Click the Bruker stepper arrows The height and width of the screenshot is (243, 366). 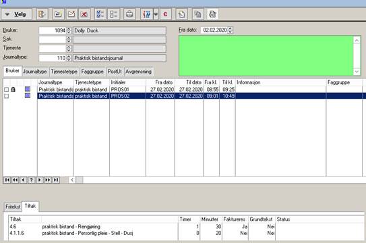coord(69,30)
